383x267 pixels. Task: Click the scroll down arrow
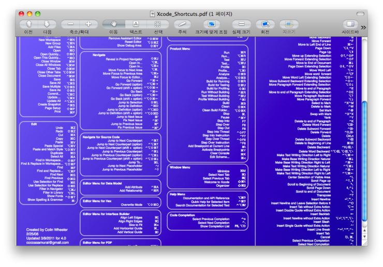pos(364,237)
